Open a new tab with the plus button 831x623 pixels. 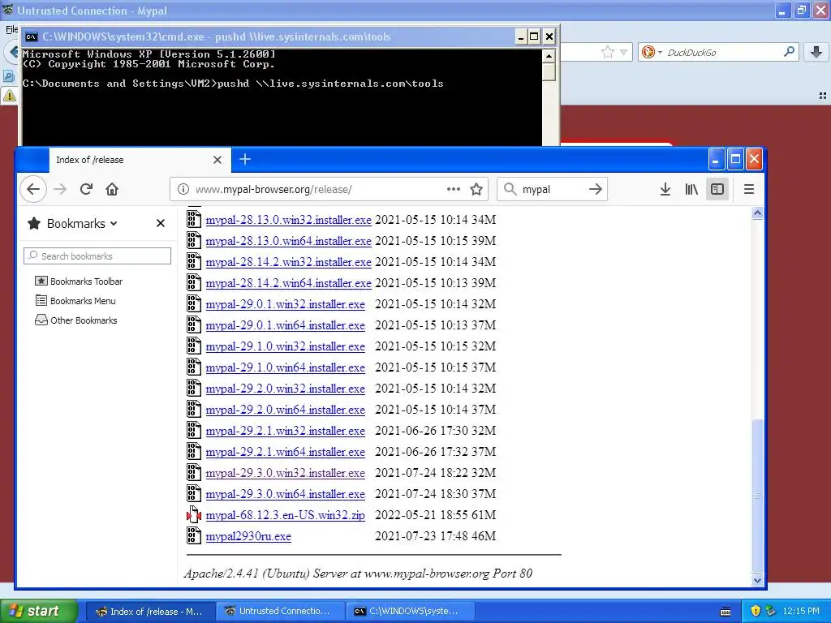(x=245, y=159)
